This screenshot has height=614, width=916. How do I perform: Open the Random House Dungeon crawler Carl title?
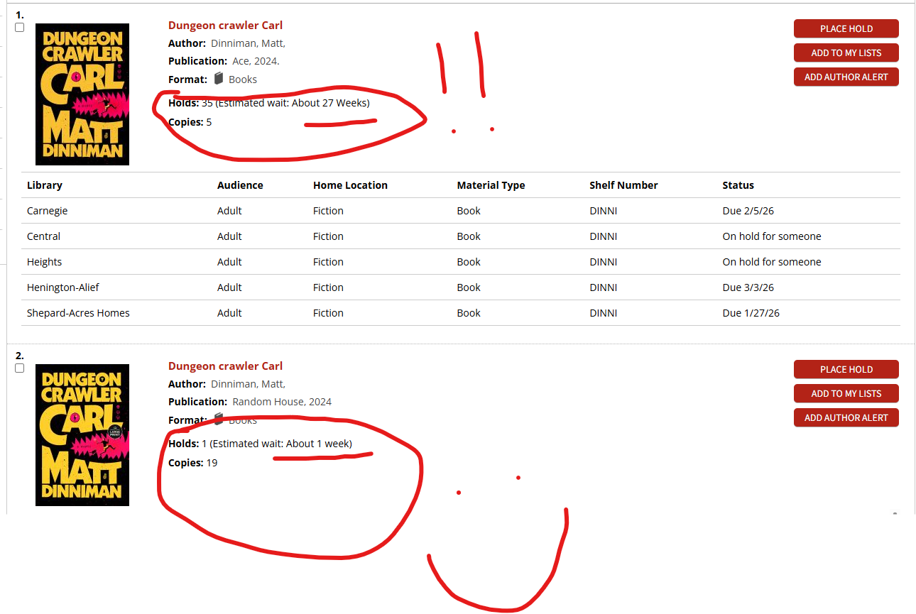click(225, 366)
